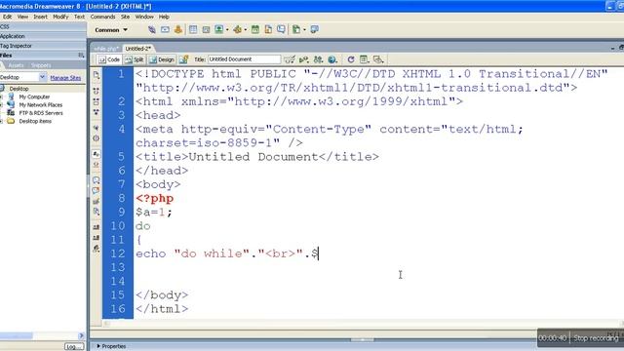Open Files panel options menu icon

coord(81,56)
